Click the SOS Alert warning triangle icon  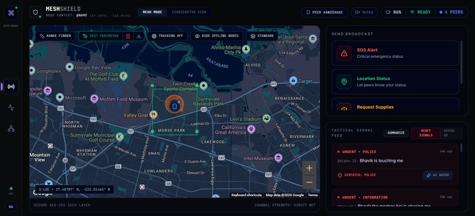[344, 53]
